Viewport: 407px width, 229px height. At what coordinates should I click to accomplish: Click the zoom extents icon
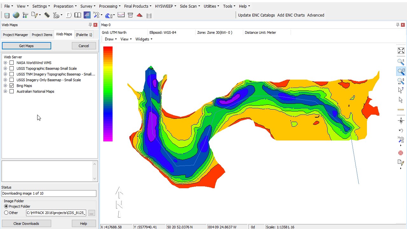click(401, 51)
